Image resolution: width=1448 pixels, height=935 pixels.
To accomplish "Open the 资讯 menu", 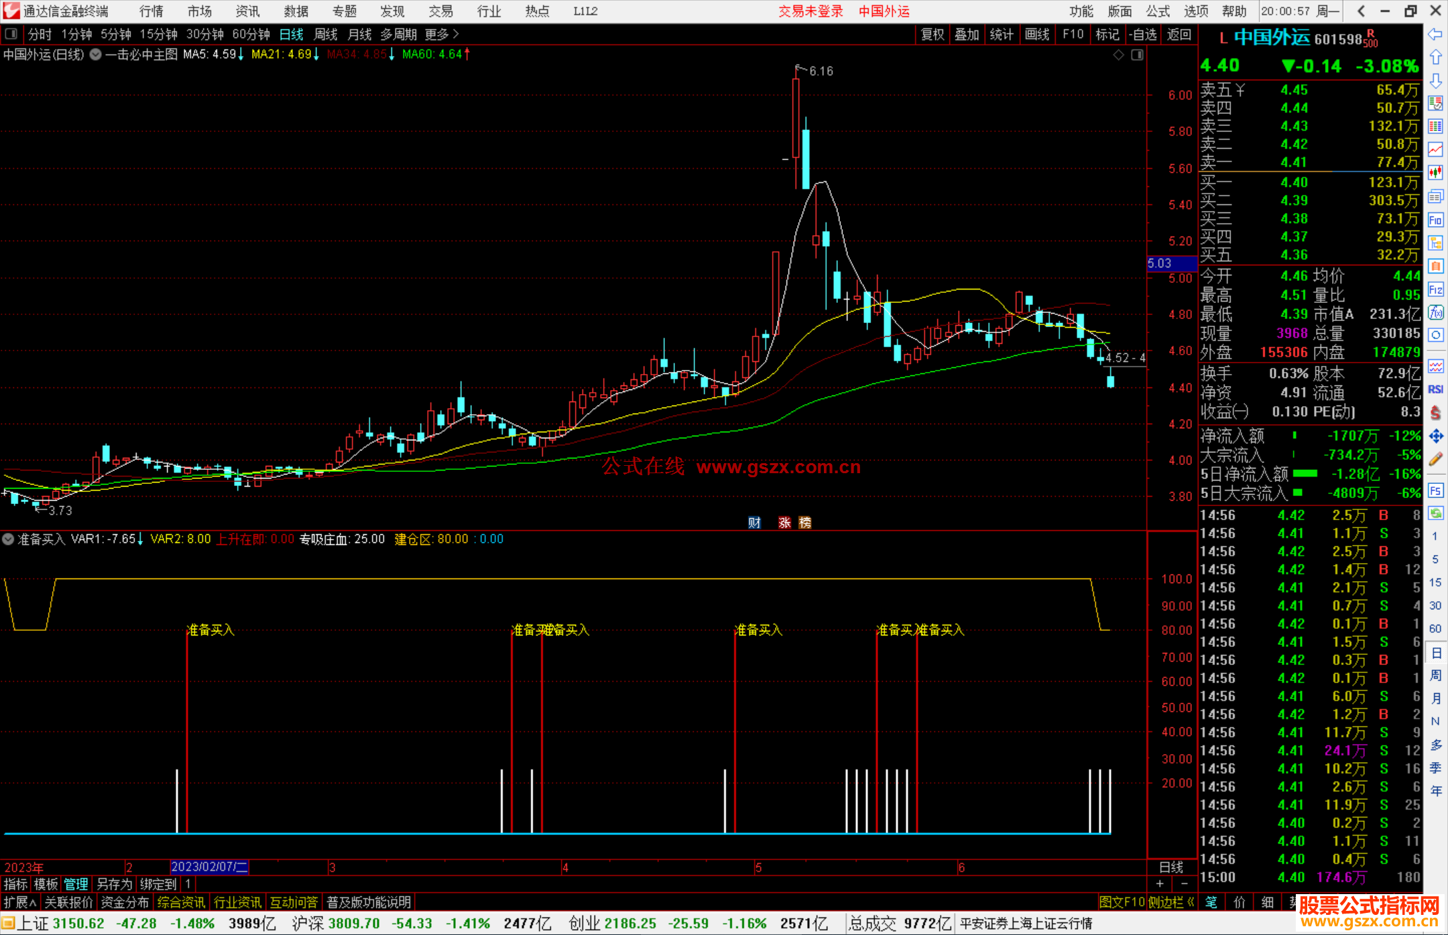I will coord(247,11).
